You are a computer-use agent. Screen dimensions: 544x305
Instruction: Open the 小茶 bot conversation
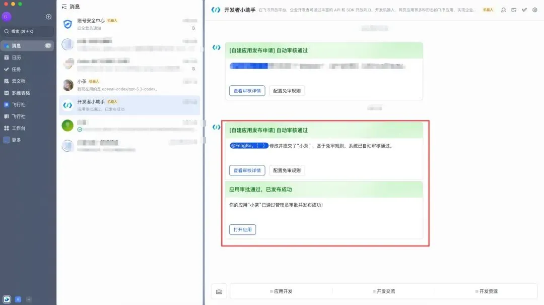click(x=130, y=85)
